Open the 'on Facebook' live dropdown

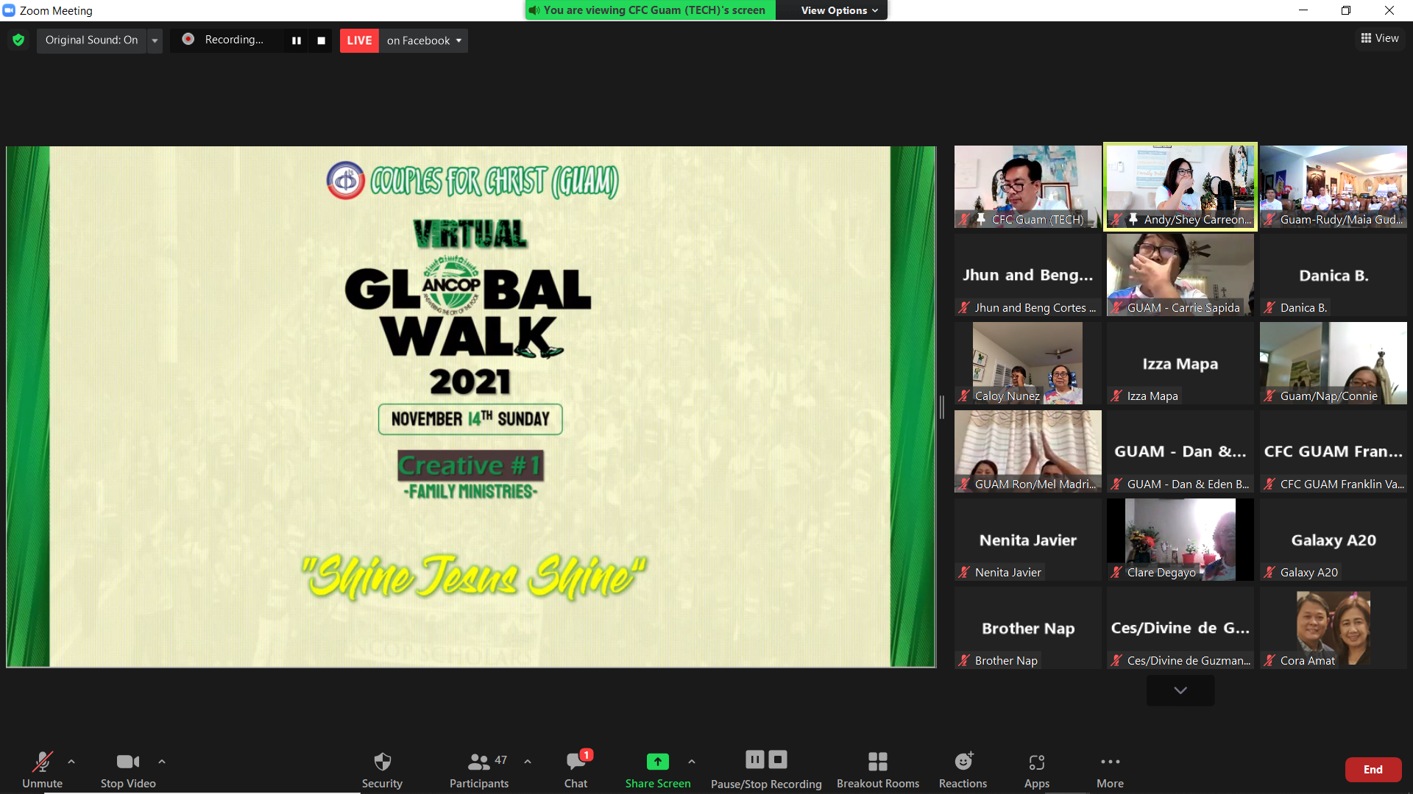[424, 40]
